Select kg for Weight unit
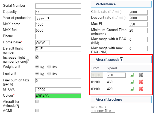This screenshot has width=158, height=113. (37, 67)
